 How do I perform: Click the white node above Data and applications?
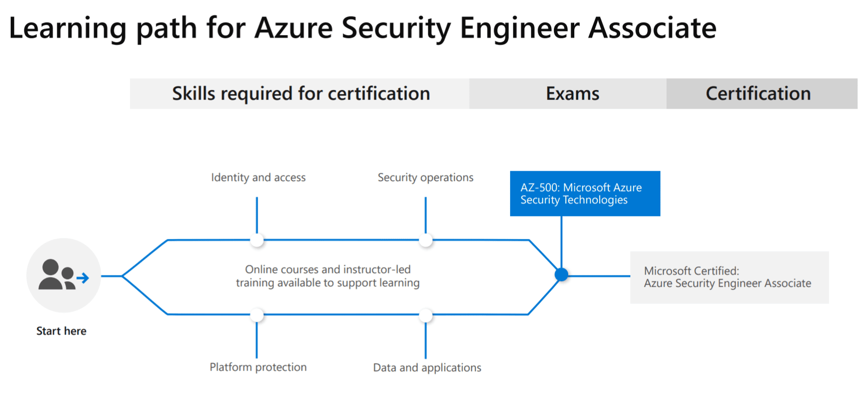point(426,315)
